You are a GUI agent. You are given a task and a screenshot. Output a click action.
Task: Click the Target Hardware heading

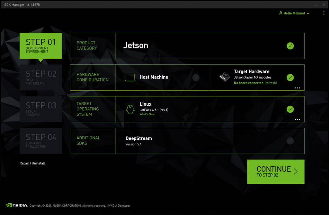click(252, 71)
